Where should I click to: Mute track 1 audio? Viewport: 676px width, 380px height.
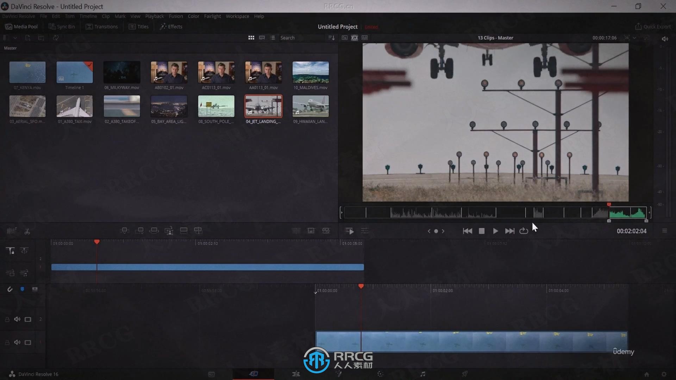pos(17,342)
